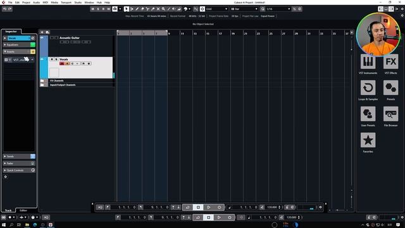Click ruler bar marker 17

(x=220, y=34)
